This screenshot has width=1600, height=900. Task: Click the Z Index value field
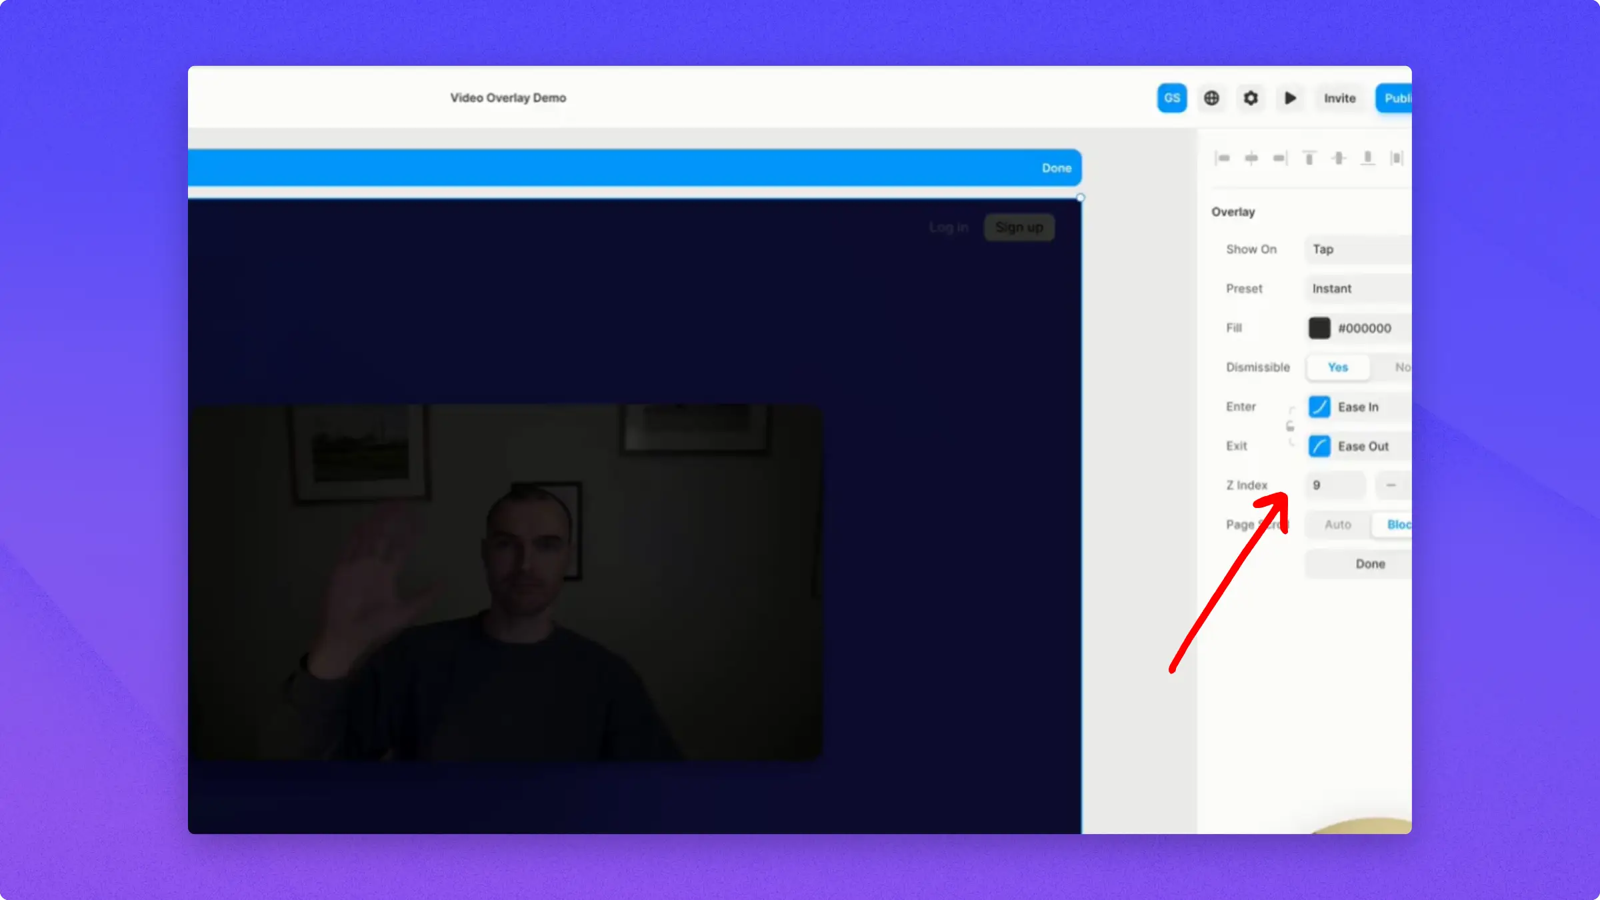[x=1335, y=485]
